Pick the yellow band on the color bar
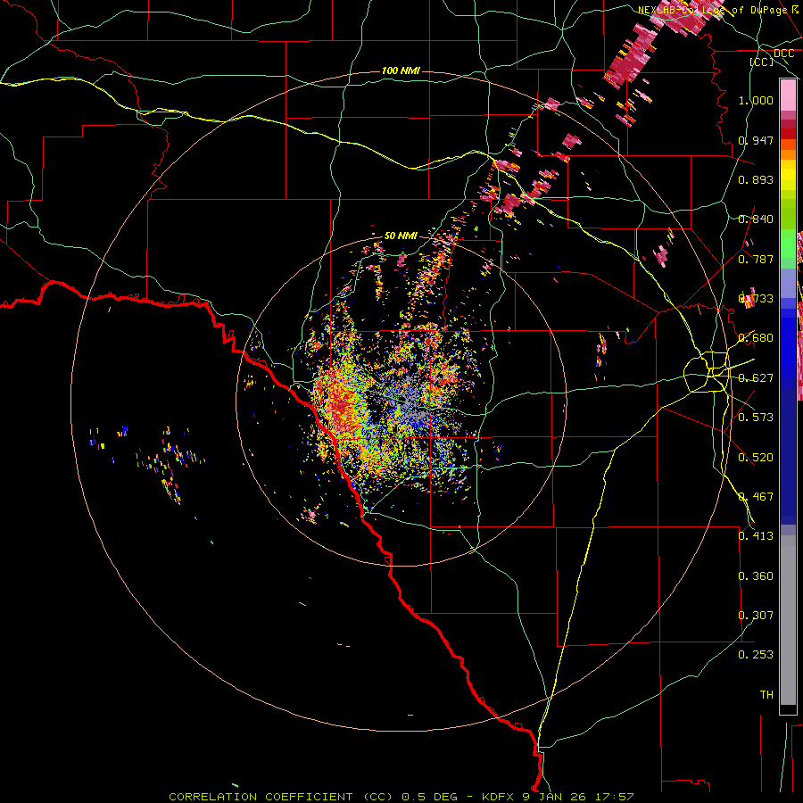803x803 pixels. tap(788, 175)
